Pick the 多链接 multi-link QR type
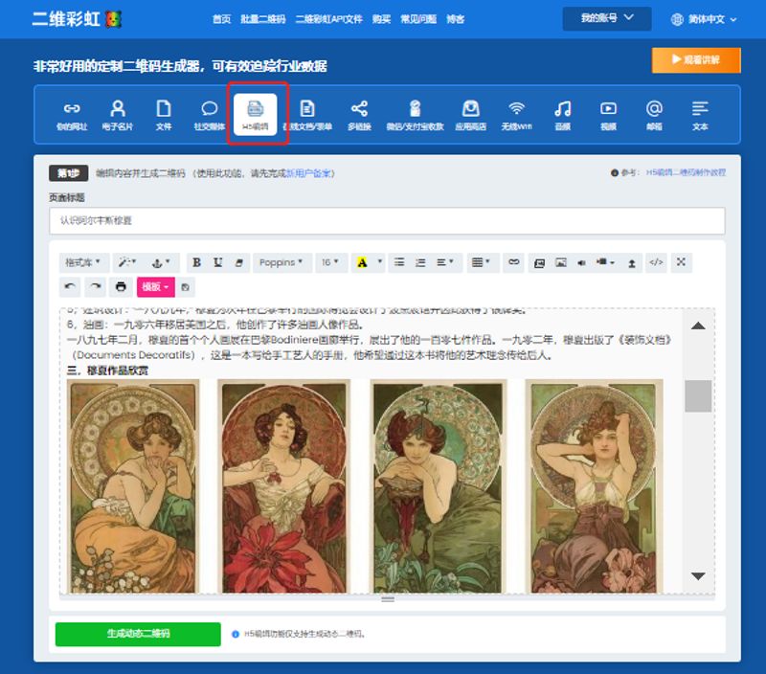766x674 pixels. [359, 114]
